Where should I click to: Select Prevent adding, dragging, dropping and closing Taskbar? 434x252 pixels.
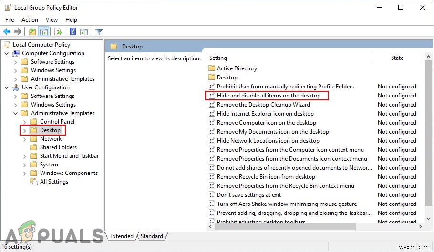tap(294, 213)
